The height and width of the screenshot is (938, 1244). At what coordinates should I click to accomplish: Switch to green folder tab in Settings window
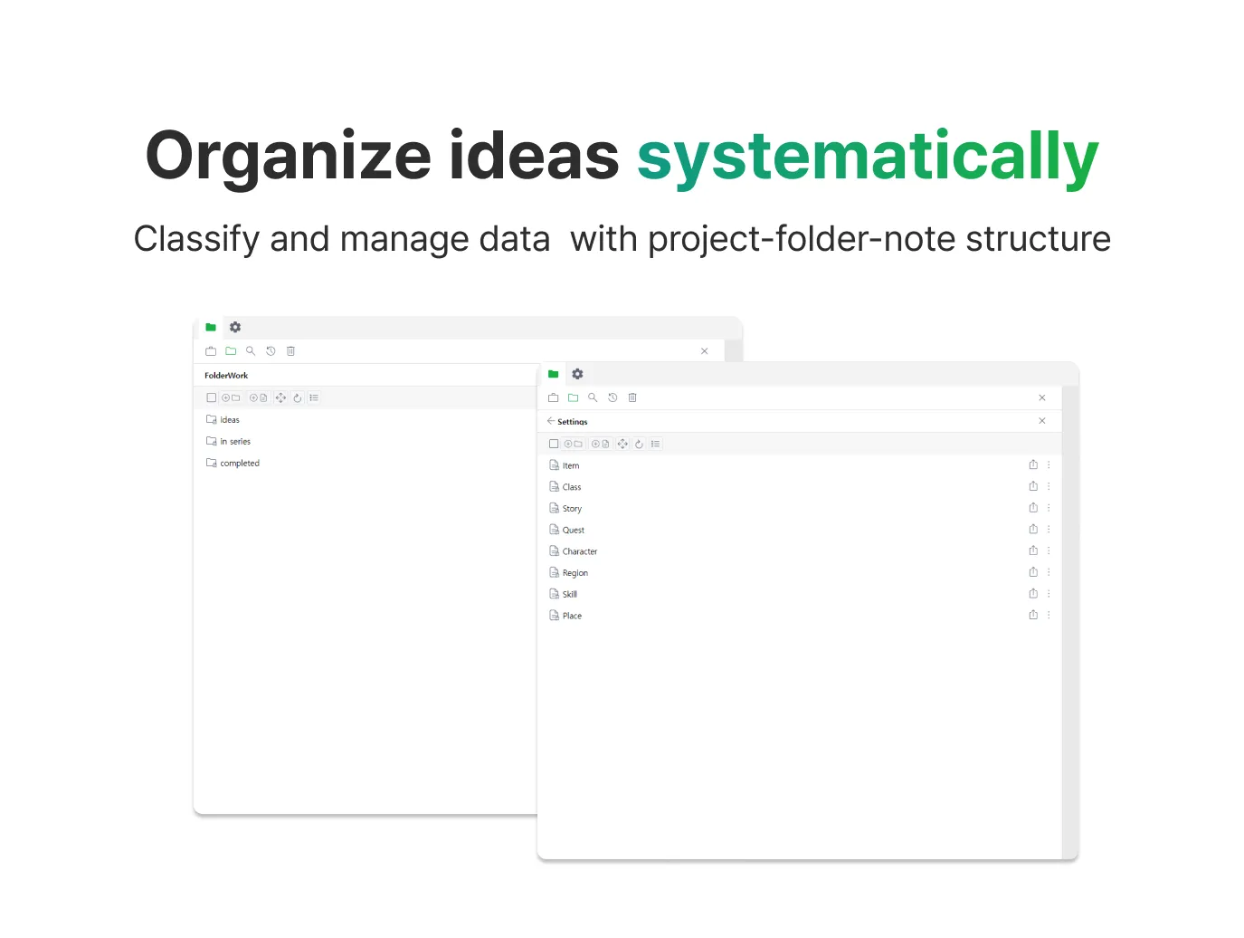tap(554, 374)
